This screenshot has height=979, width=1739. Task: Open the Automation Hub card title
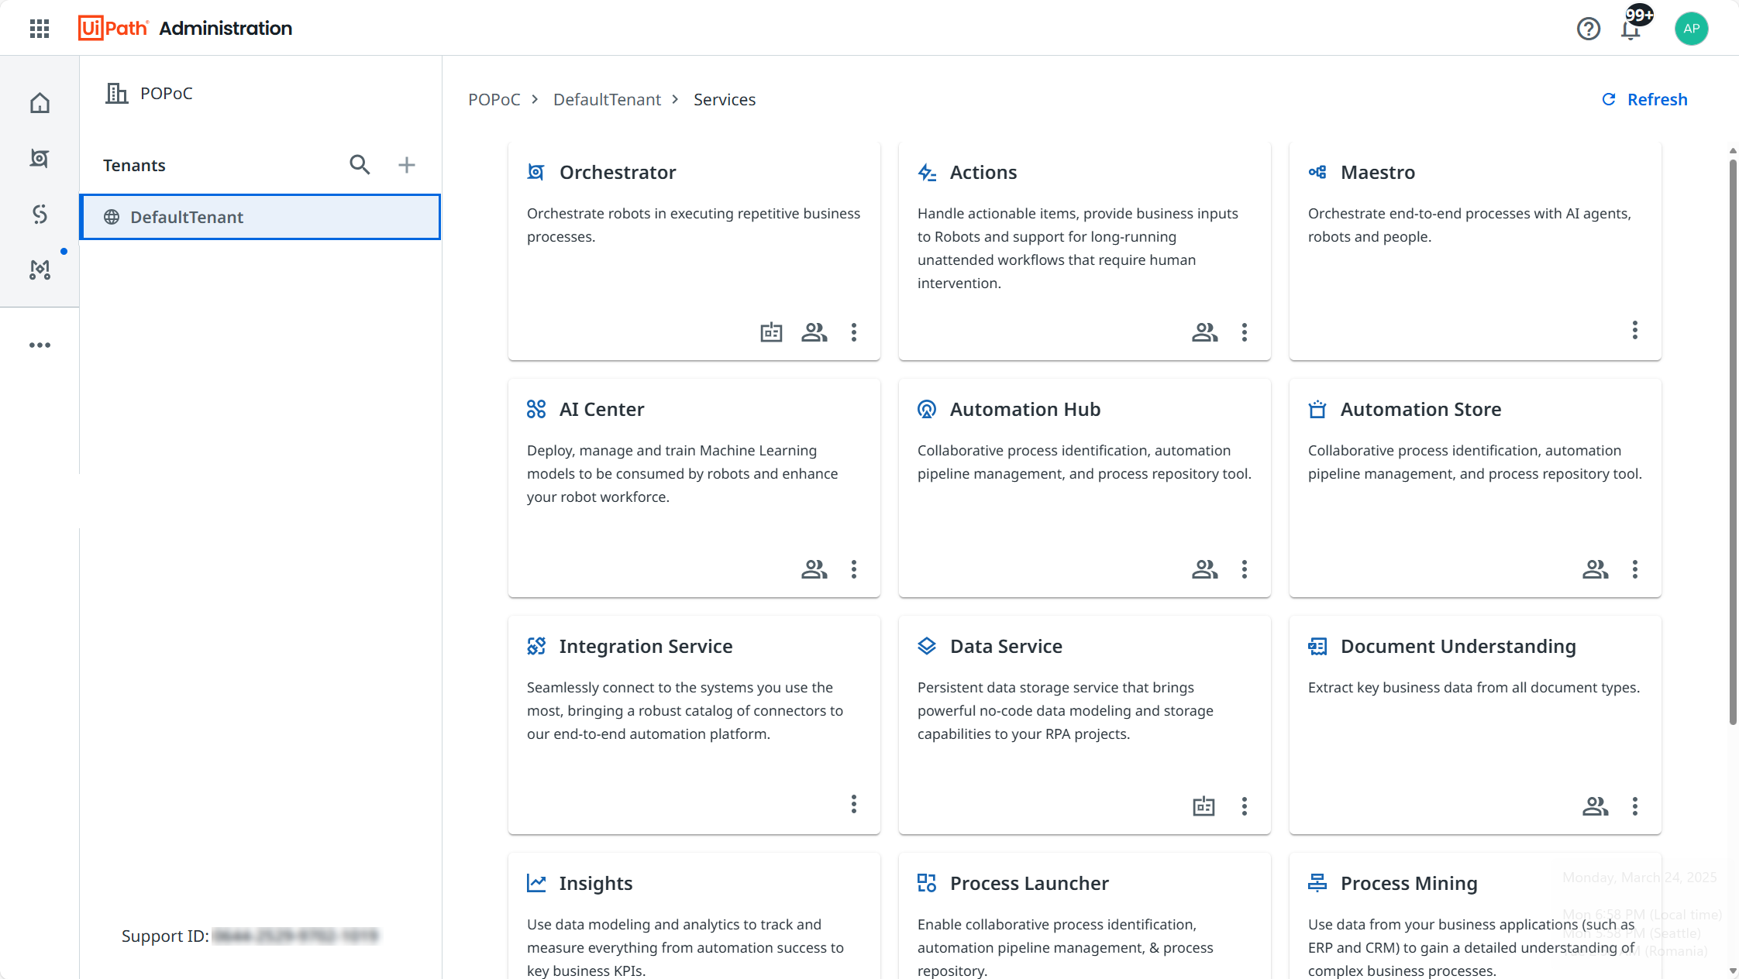point(1025,409)
